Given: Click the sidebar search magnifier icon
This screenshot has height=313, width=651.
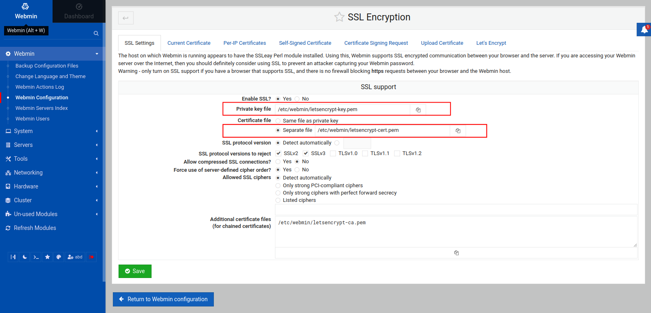Looking at the screenshot, I should [x=96, y=33].
